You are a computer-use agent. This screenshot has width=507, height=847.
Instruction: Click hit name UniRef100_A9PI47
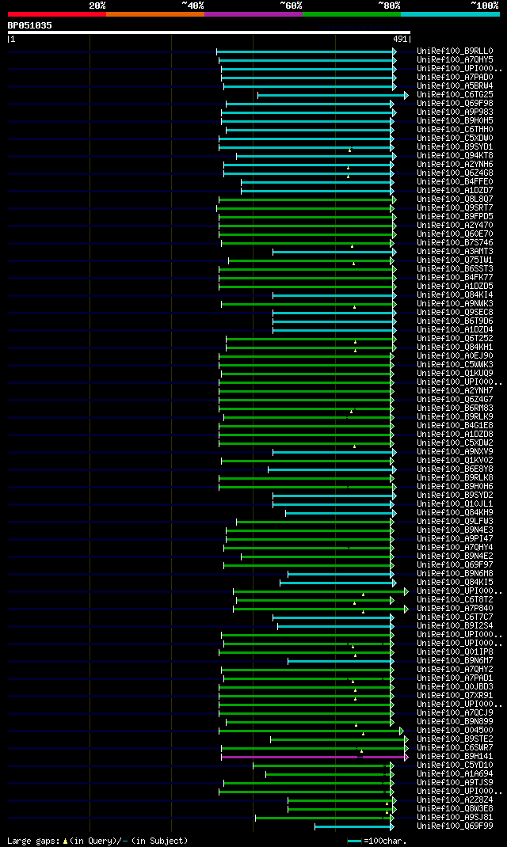(455, 538)
